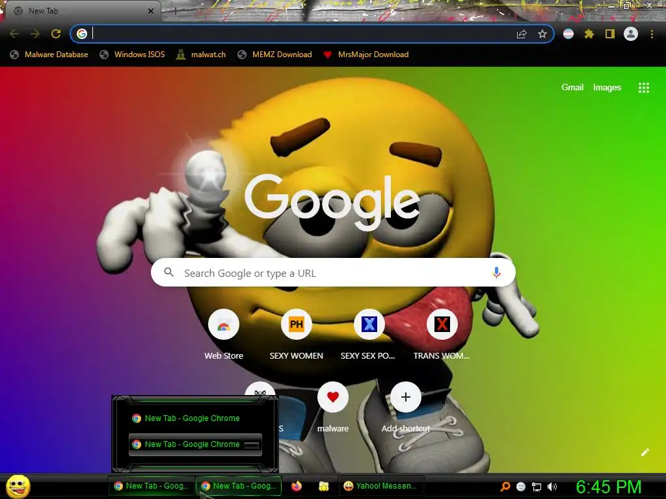Switch to the first New Tab taskbar button

point(152,486)
